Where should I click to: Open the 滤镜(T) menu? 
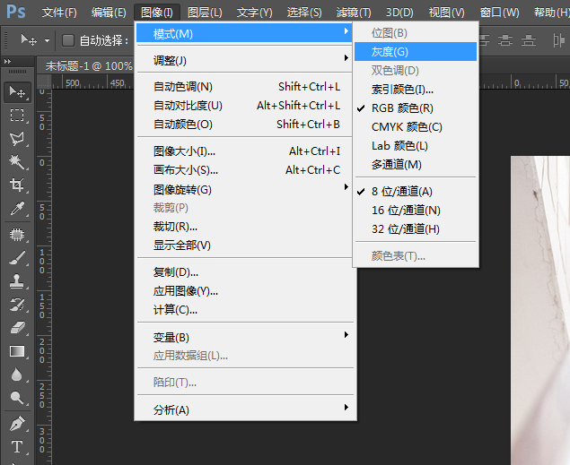[x=353, y=13]
